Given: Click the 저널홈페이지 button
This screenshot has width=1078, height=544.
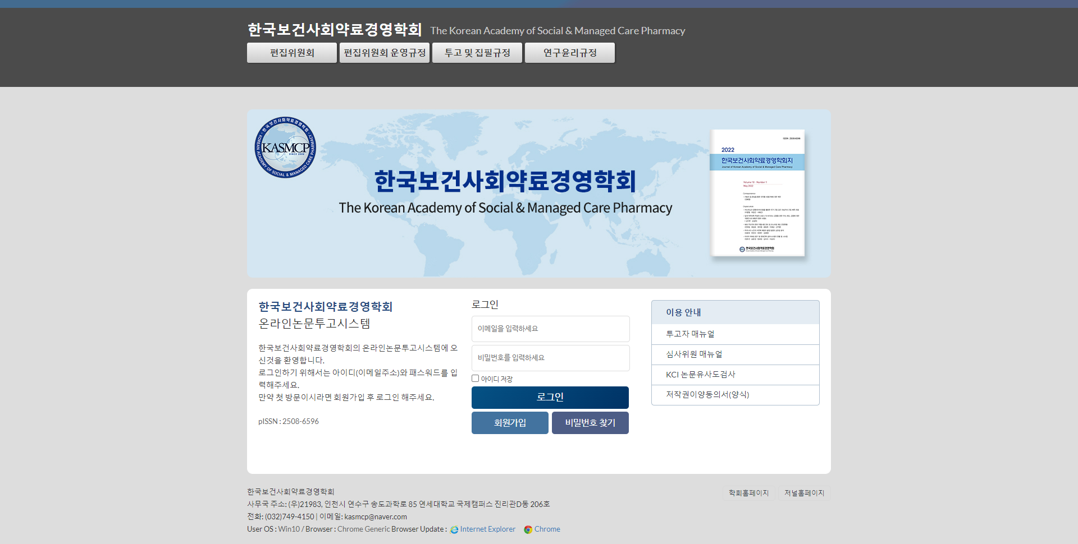Looking at the screenshot, I should 804,493.
